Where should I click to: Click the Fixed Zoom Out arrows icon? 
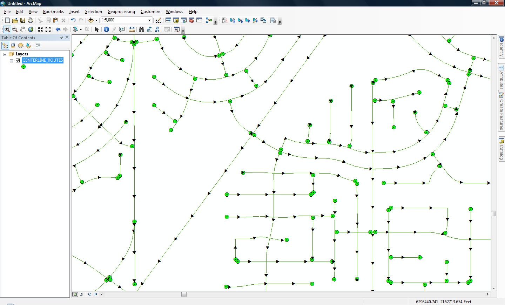(x=48, y=29)
